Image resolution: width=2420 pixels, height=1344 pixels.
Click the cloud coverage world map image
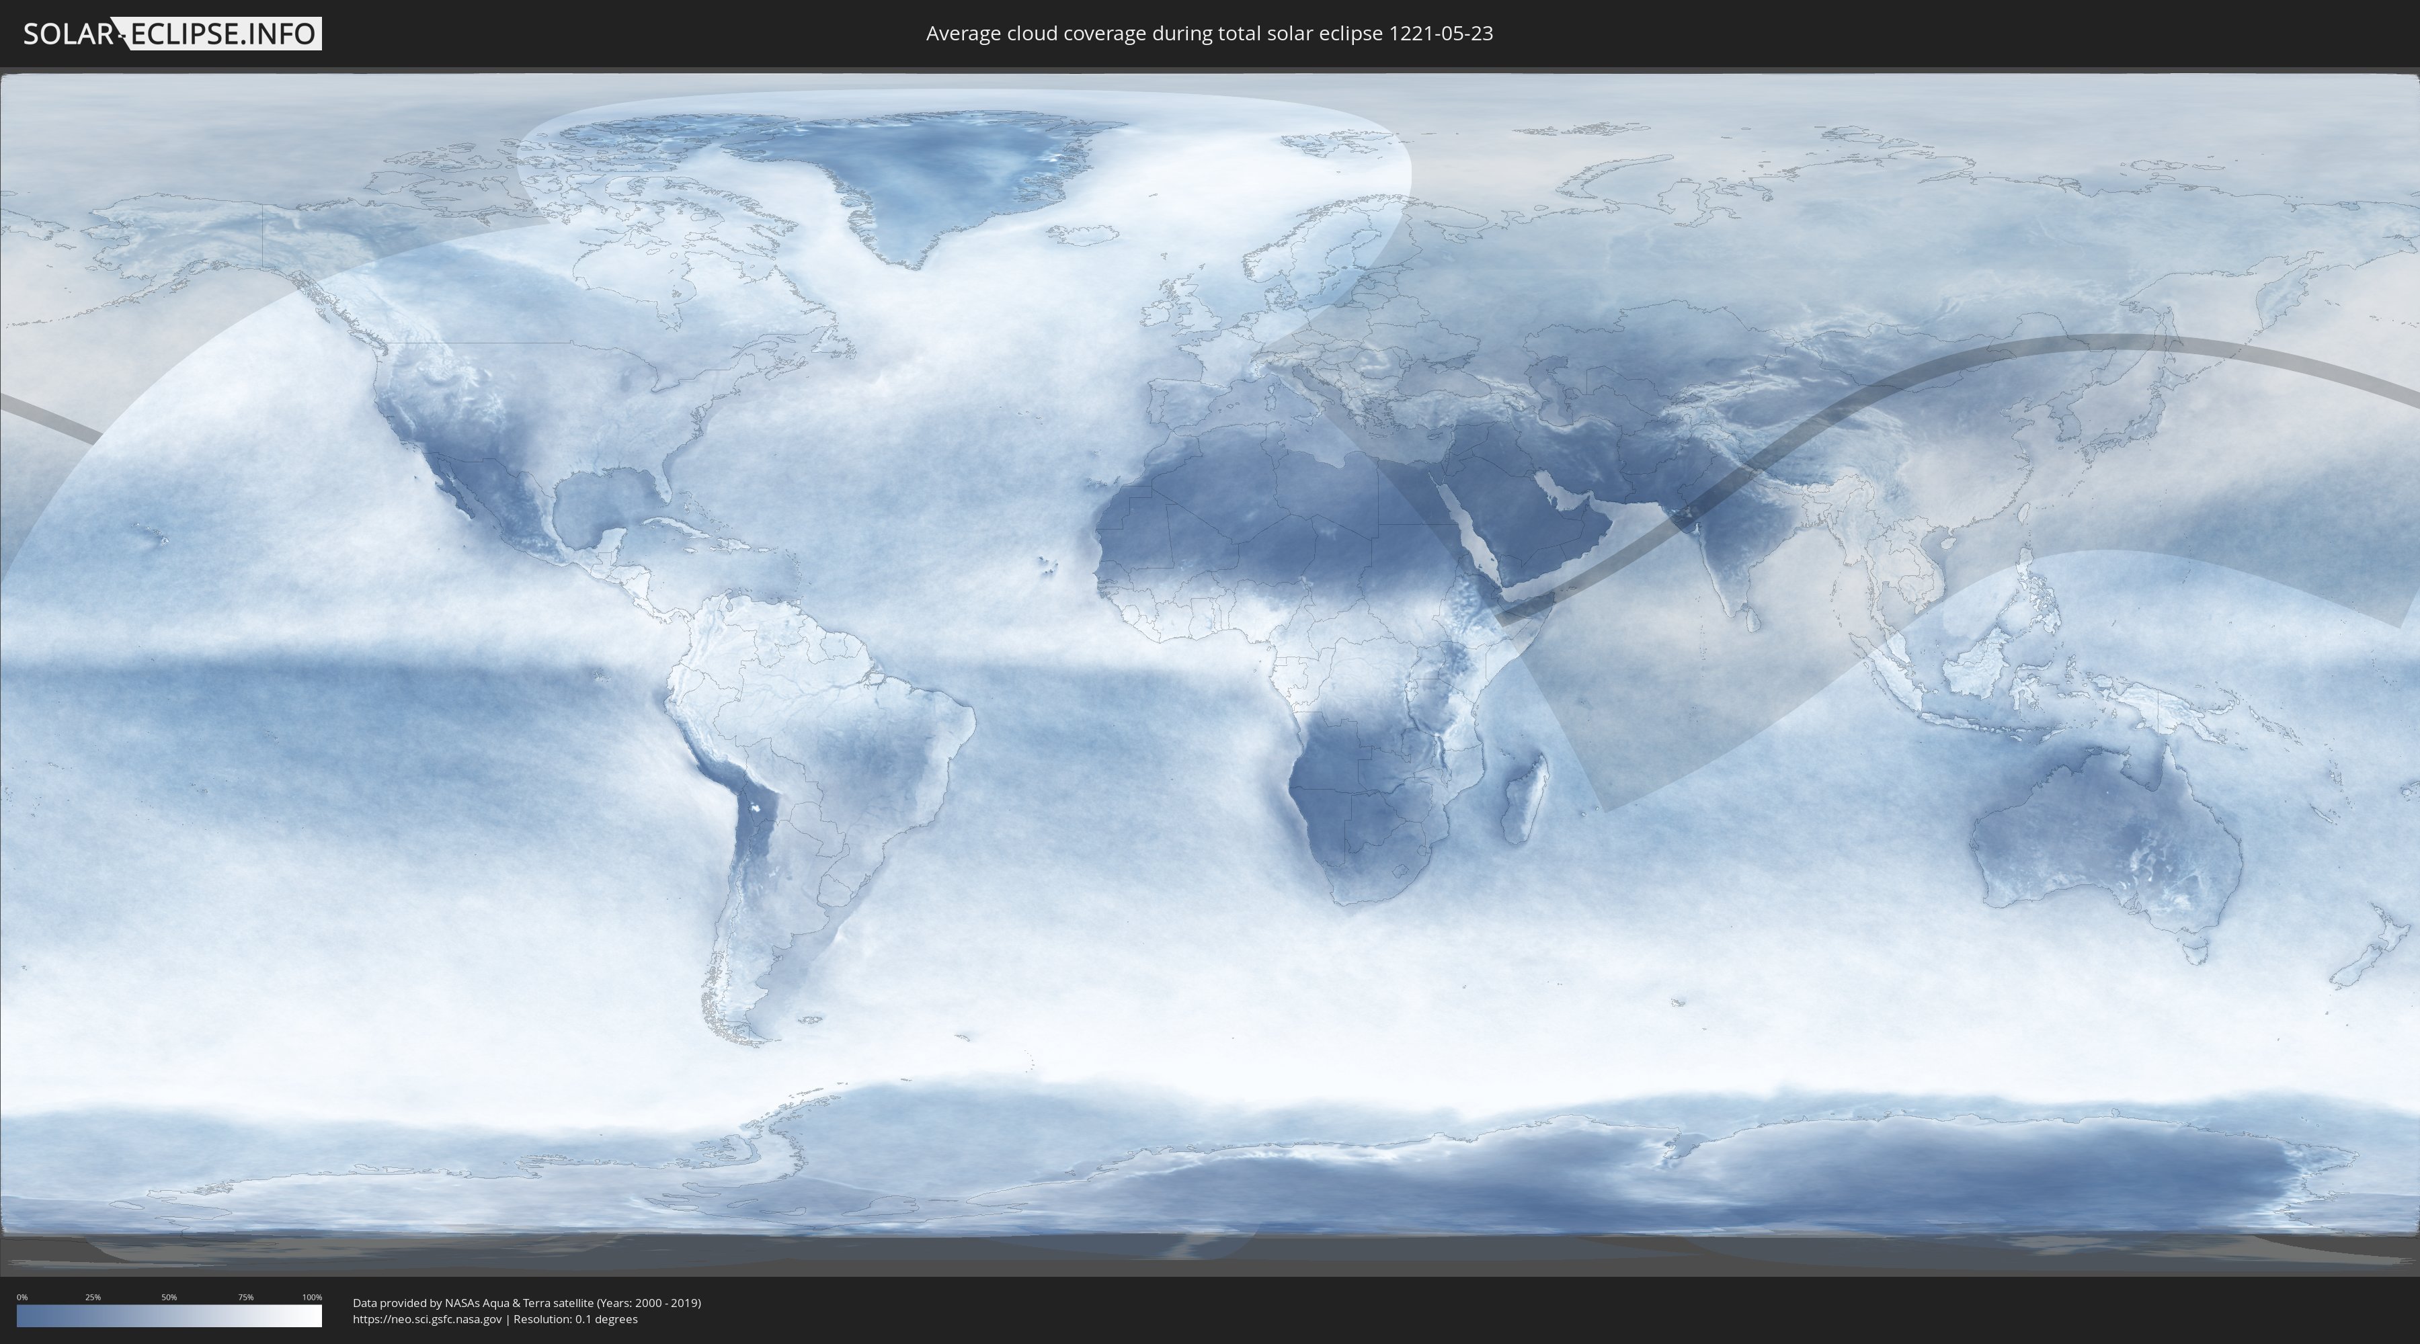tap(1210, 671)
